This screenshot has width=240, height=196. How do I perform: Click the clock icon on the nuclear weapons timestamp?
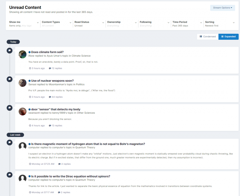pyautogui.click(x=30, y=97)
